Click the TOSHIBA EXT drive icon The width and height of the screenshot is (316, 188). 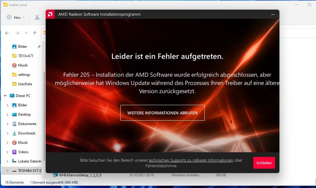tap(14, 171)
